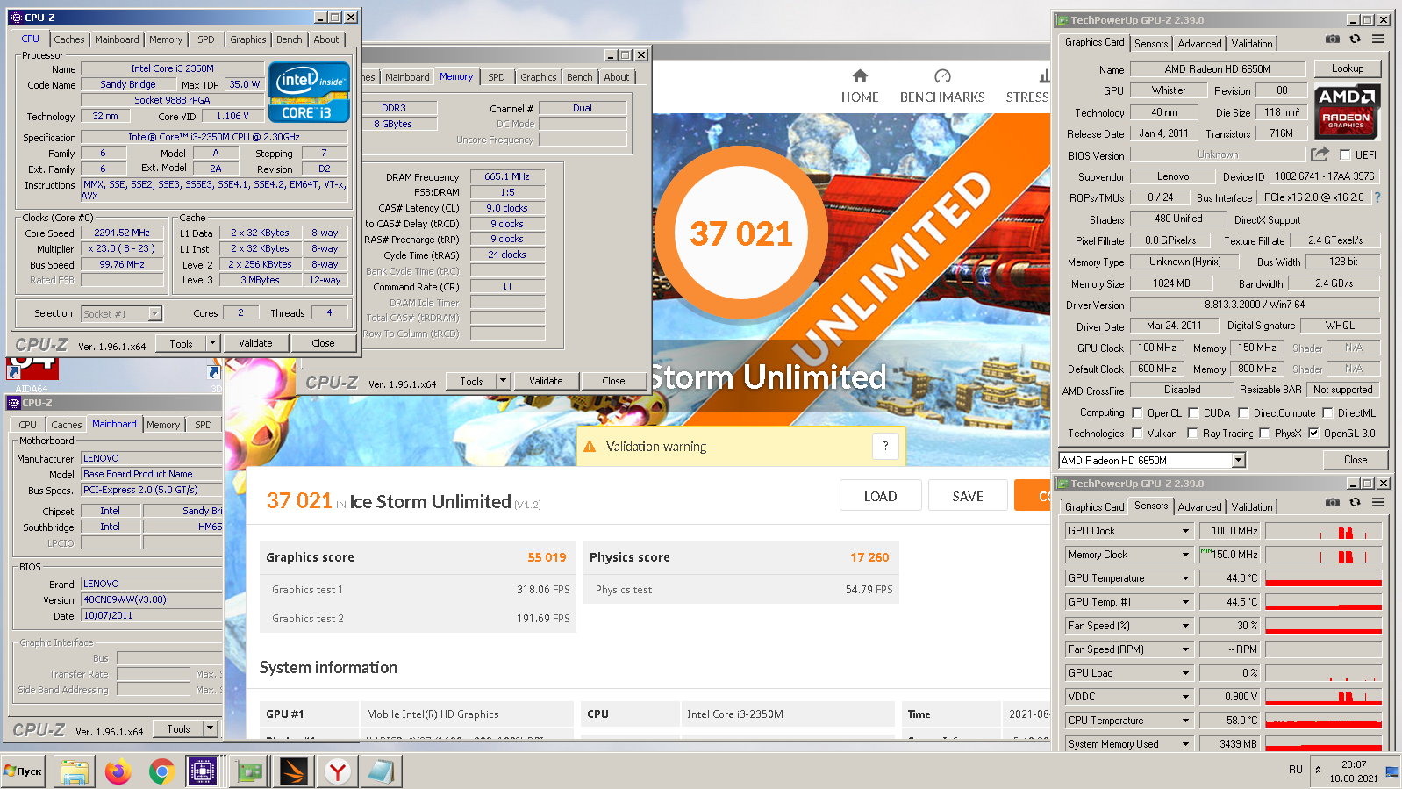1402x789 pixels.
Task: Toggle the OpenCL checkbox
Action: coord(1137,412)
